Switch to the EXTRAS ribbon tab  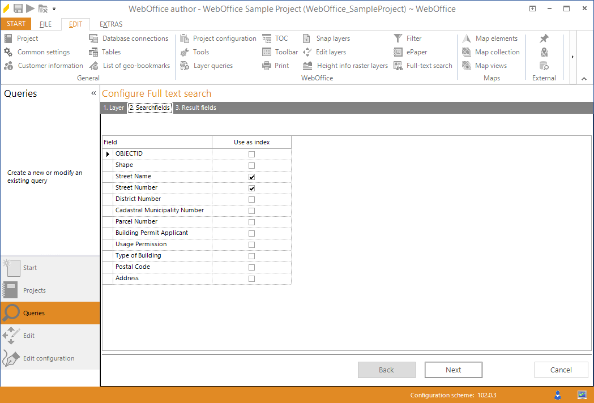[x=110, y=24]
